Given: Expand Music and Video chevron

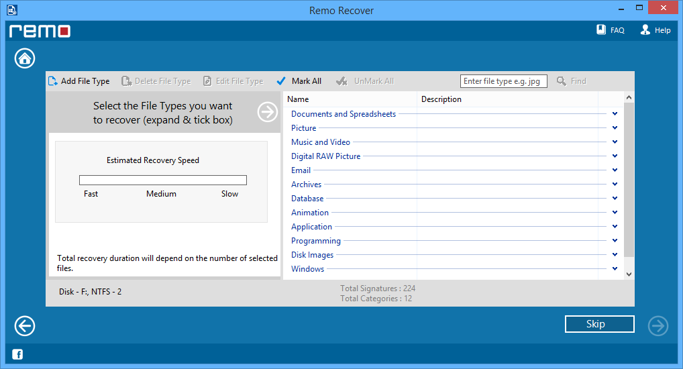Looking at the screenshot, I should pos(615,142).
